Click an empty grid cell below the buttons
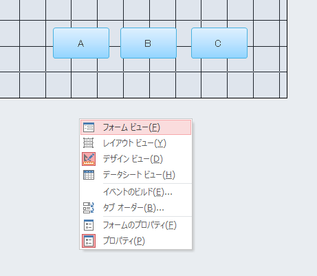The height and width of the screenshot is (276, 317). (x=136, y=85)
